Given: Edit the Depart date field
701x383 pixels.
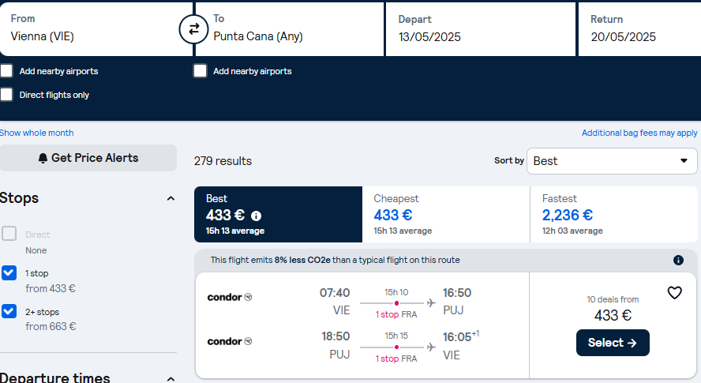Looking at the screenshot, I should click(481, 29).
